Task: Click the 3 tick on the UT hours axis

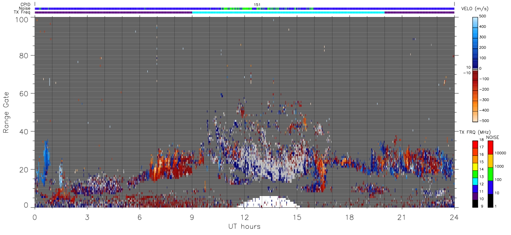Action: tap(87, 217)
